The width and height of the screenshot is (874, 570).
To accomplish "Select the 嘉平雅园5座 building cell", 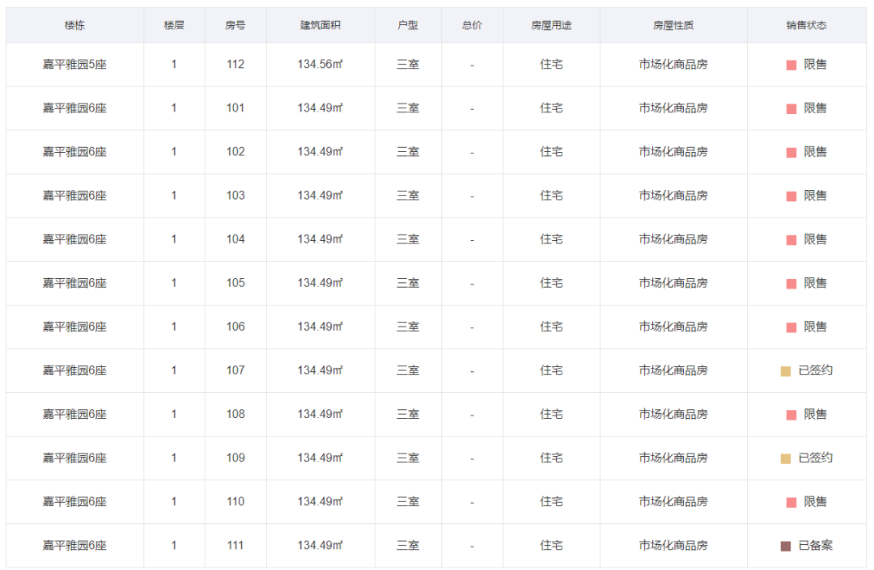I will pos(74,65).
